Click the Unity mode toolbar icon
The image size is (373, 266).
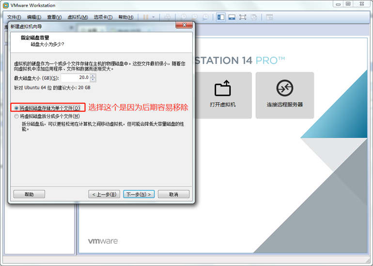tap(254, 17)
